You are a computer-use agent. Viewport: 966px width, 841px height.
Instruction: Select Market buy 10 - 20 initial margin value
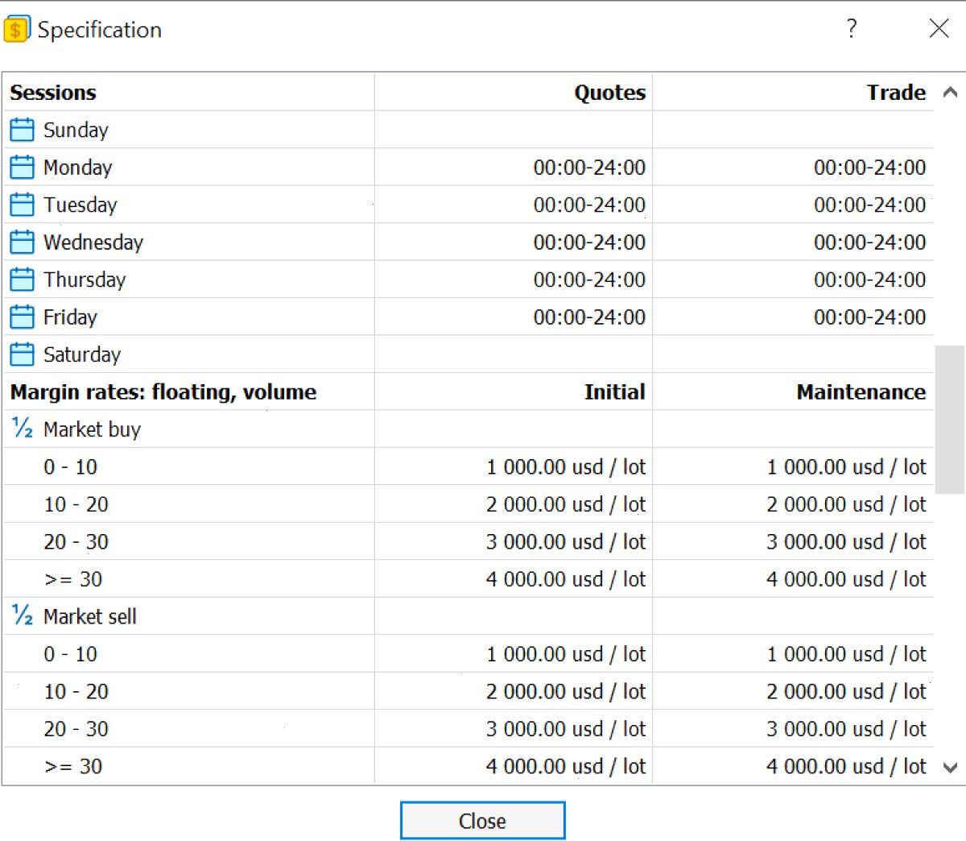pyautogui.click(x=566, y=504)
